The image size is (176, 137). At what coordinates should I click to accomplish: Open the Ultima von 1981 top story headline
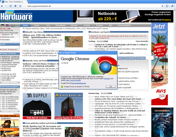pyautogui.click(x=42, y=36)
